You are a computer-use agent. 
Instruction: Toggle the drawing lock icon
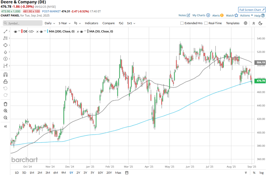coord(5,82)
